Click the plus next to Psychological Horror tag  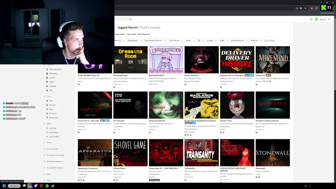click(165, 40)
